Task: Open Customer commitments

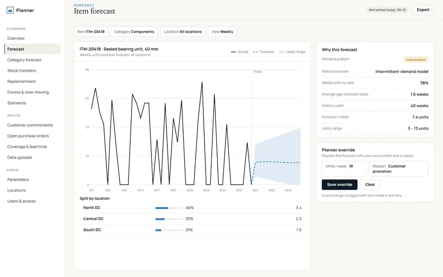Action: (30, 125)
